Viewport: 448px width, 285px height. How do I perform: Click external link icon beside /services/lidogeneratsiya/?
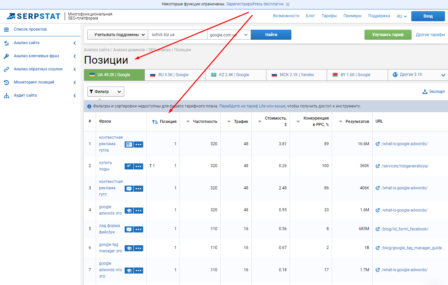[x=378, y=166]
